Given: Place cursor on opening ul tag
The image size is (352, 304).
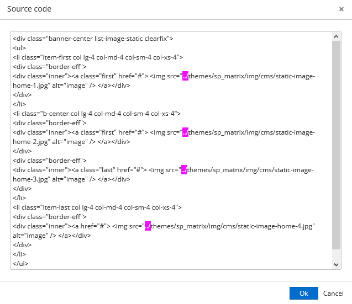Looking at the screenshot, I should click(x=19, y=48).
